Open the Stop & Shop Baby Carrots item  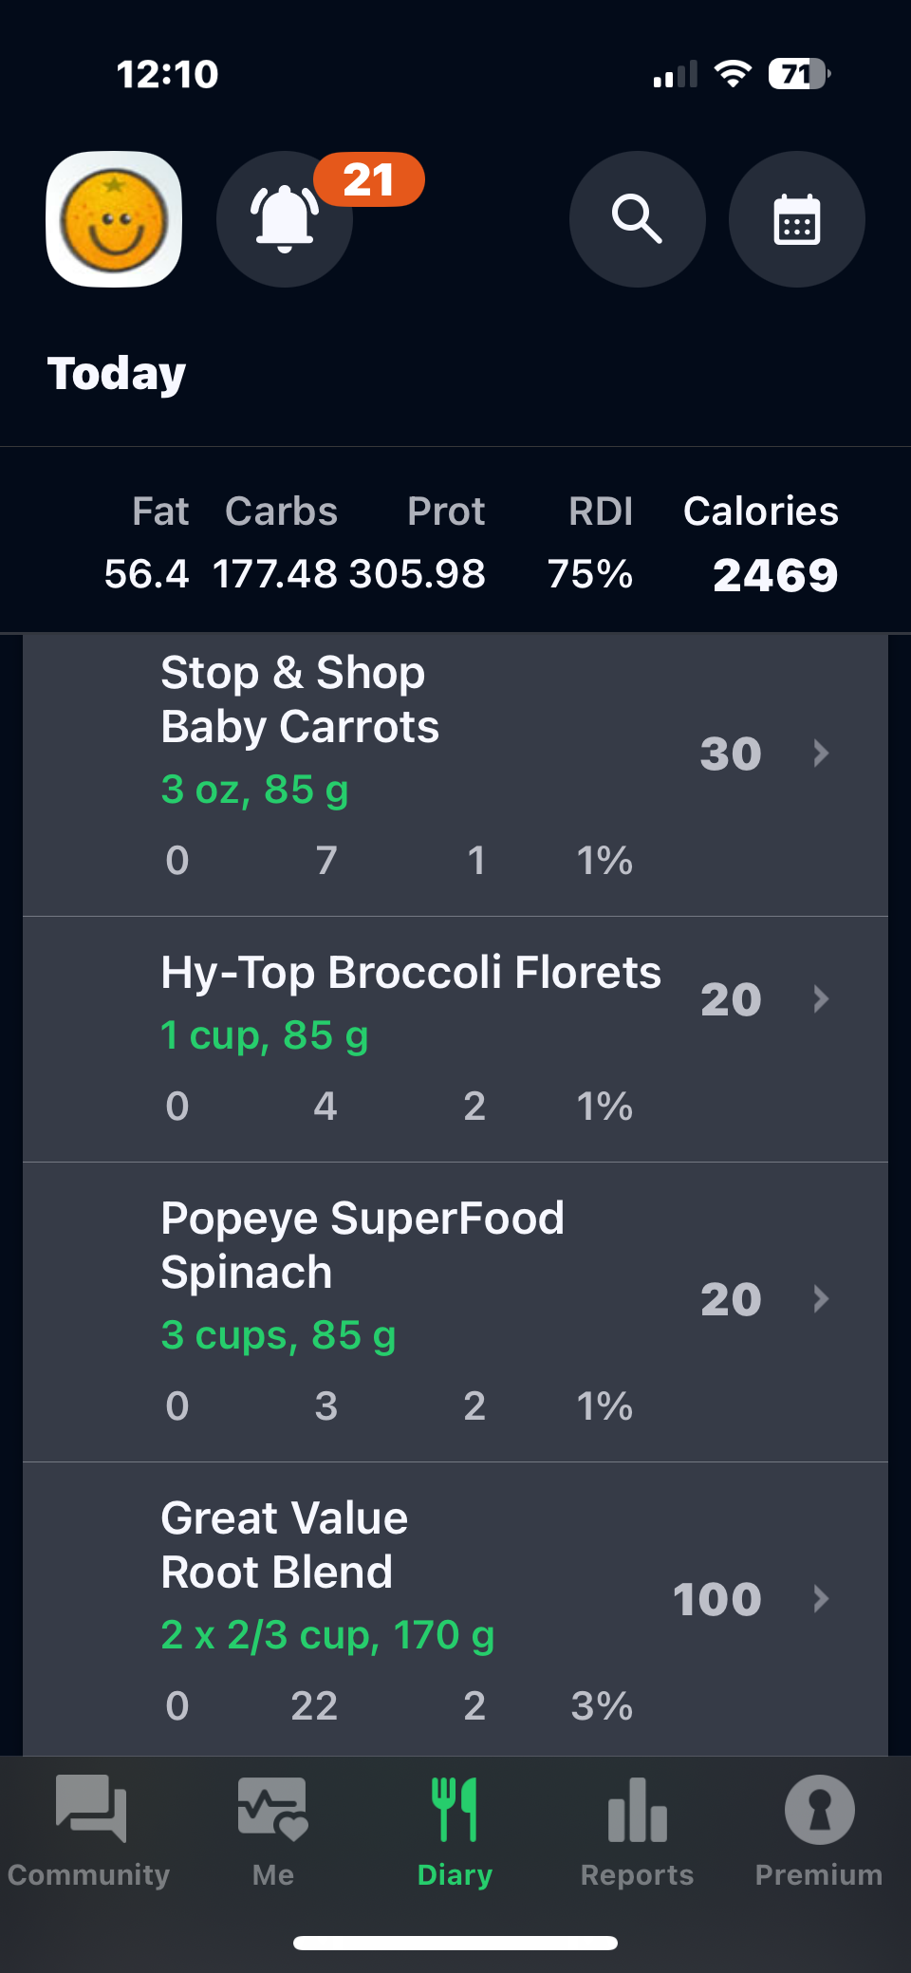tap(300, 700)
